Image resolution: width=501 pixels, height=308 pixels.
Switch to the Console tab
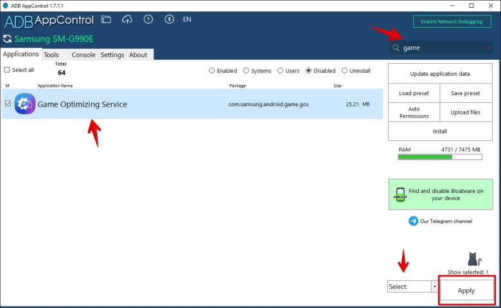pos(83,55)
